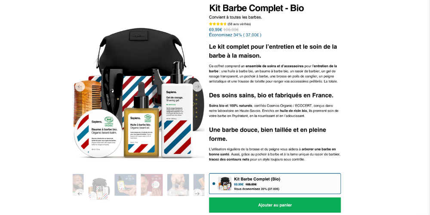Select the Kit Barbe Complet radio button
The width and height of the screenshot is (430, 215).
click(x=214, y=184)
